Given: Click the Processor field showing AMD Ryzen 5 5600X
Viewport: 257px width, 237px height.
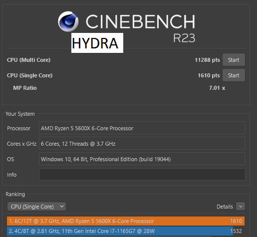Looking at the screenshot, I should 142,128.
